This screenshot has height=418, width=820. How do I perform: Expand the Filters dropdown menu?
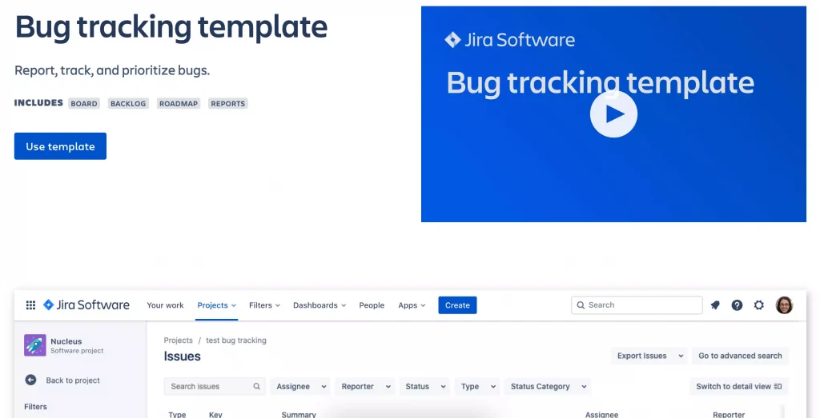click(264, 305)
